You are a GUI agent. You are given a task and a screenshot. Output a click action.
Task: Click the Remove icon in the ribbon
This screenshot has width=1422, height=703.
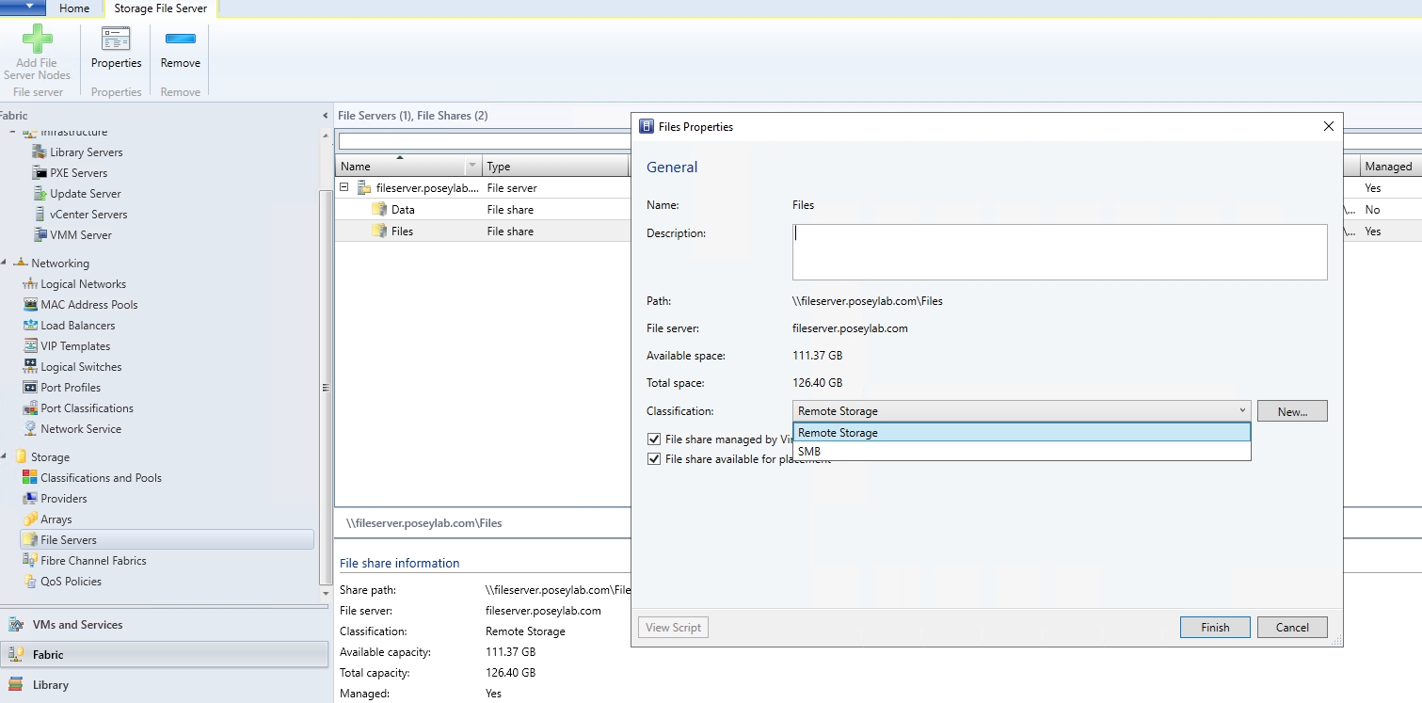(x=180, y=52)
